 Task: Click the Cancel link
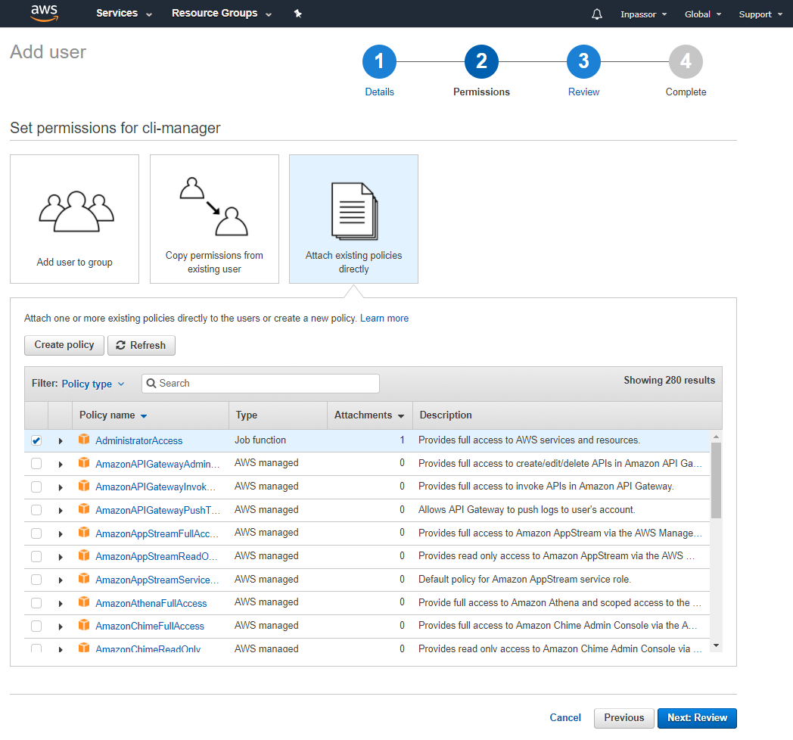[565, 718]
